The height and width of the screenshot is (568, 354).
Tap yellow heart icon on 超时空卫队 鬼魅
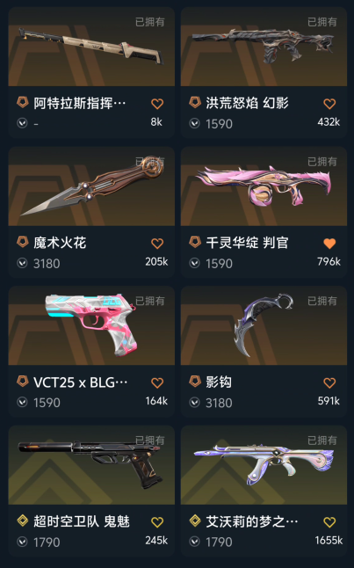(157, 522)
